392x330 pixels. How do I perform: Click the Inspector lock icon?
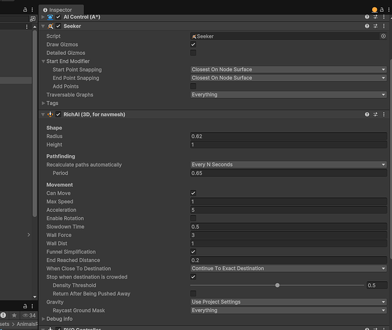[381, 10]
